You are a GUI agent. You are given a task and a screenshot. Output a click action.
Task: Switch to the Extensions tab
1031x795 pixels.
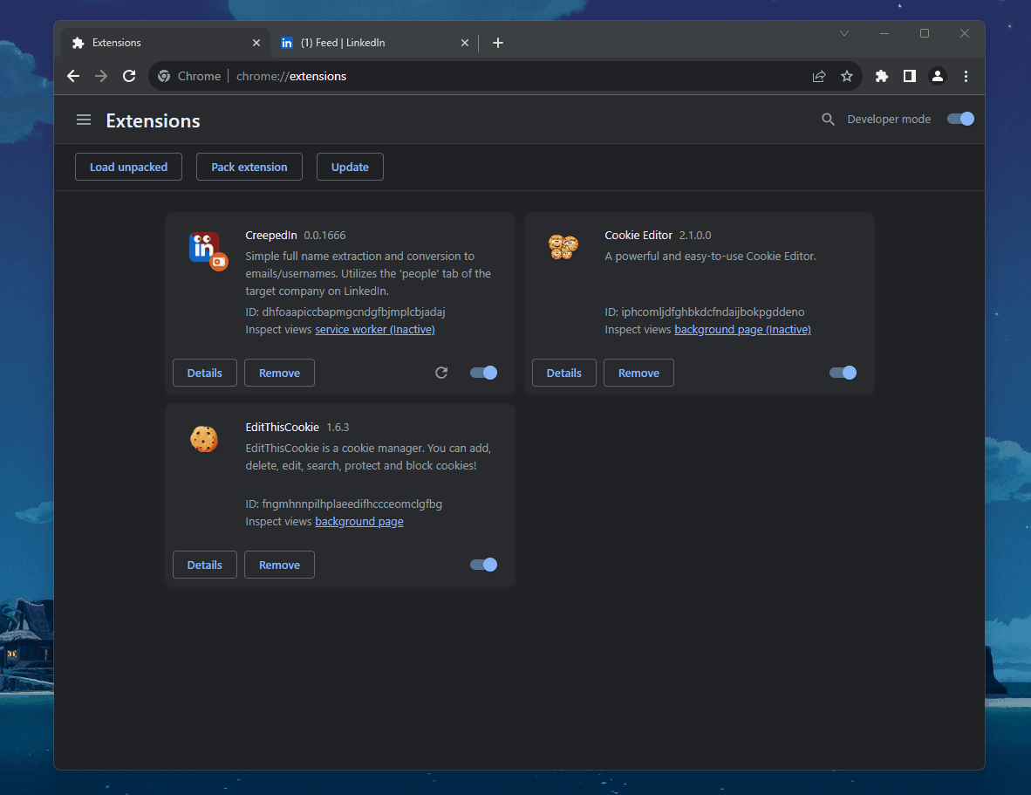[x=165, y=43]
